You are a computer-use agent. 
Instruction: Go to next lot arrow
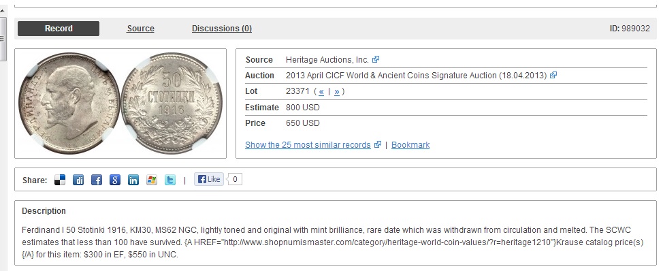336,91
